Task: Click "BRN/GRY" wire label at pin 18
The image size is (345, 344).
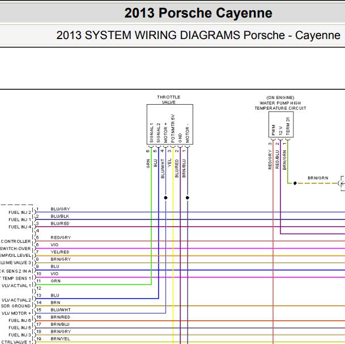Action: point(61,332)
